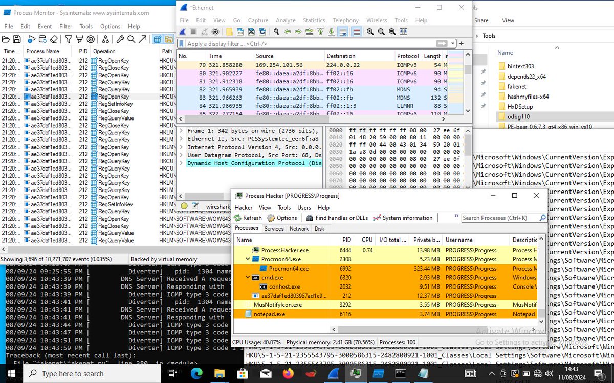Click Wireshark's close capture file icon
Viewport: 614px width, 383px height.
coord(251,32)
